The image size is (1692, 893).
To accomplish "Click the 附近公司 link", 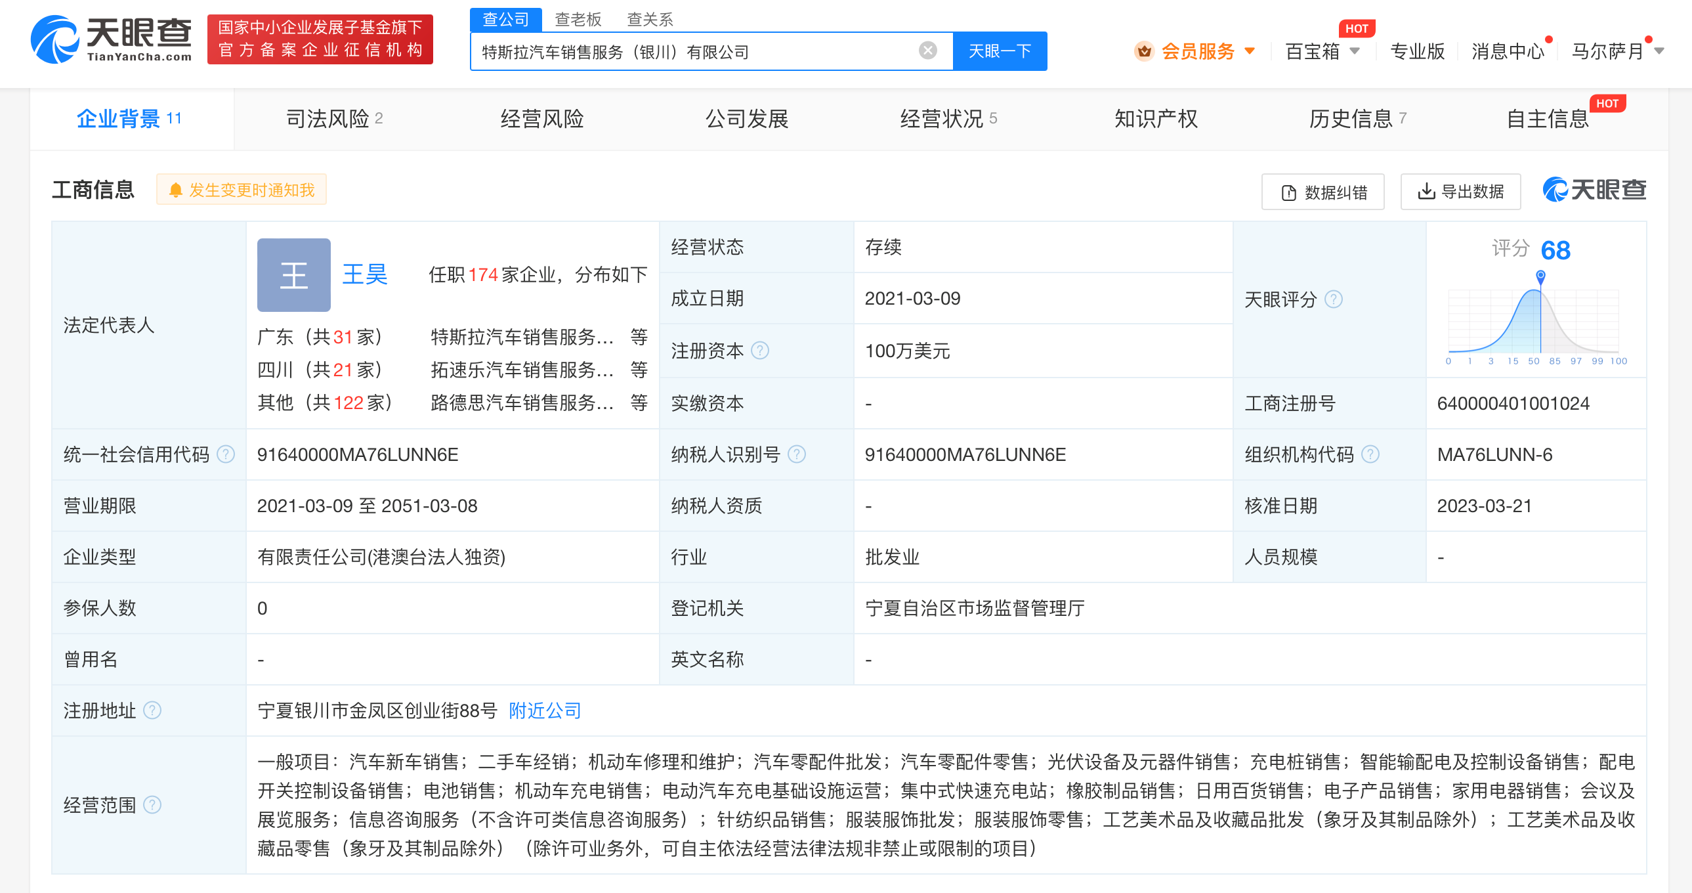I will [x=545, y=711].
